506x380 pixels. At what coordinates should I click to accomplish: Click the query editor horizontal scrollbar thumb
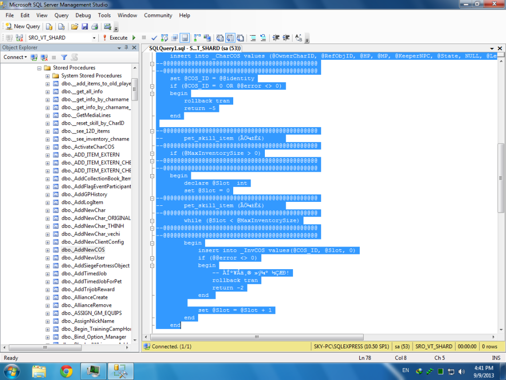[x=256, y=337]
